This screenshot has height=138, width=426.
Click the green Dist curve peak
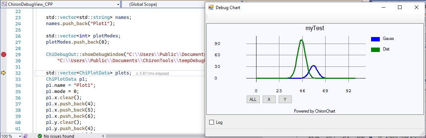pyautogui.click(x=301, y=40)
